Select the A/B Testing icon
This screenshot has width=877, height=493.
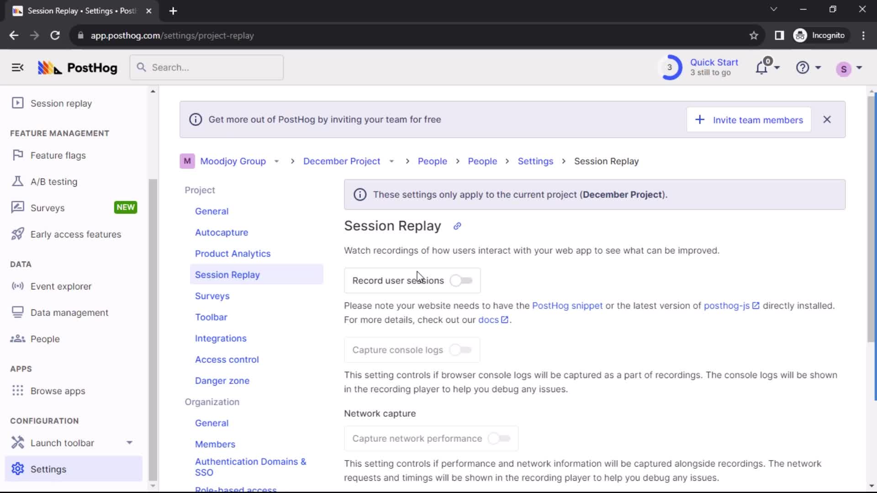tap(17, 181)
